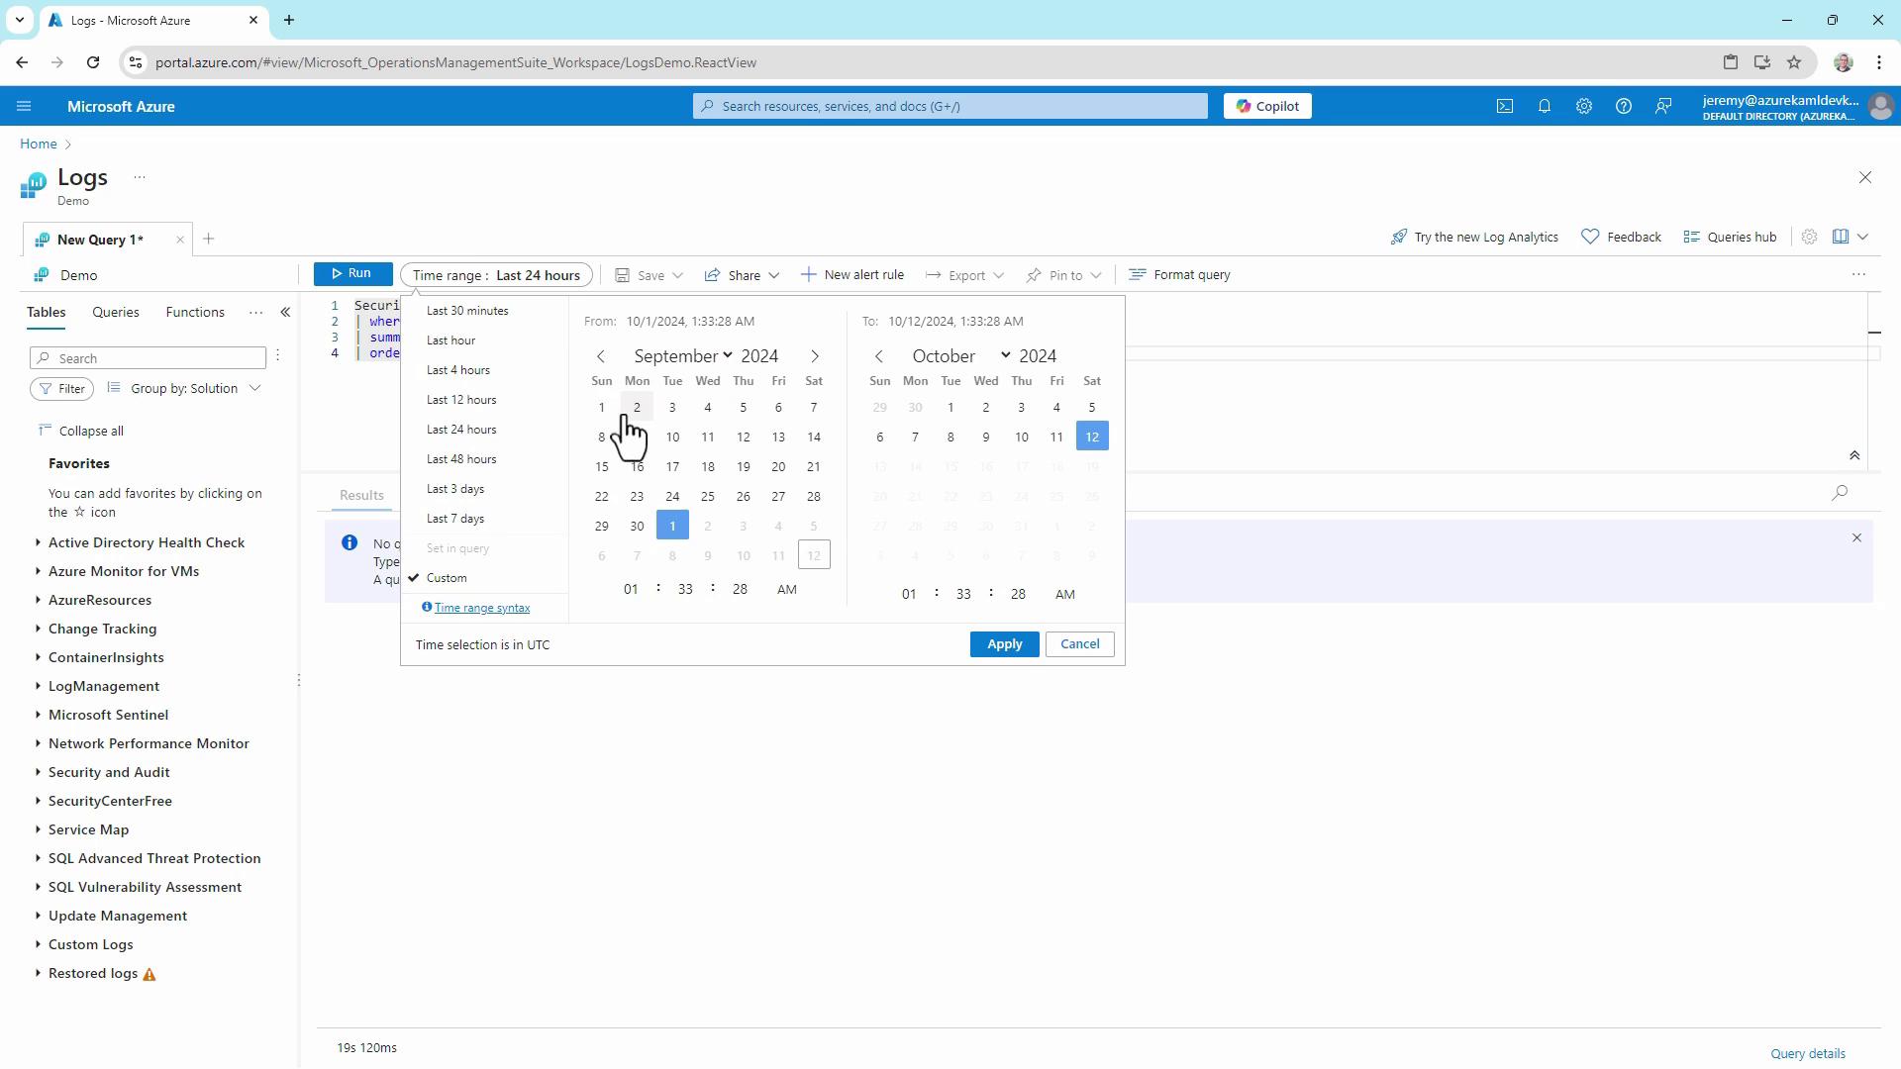Open the help question mark icon

click(x=1624, y=106)
